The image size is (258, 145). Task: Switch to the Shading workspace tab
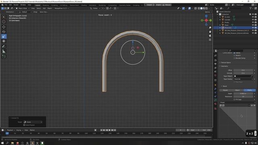84,5
